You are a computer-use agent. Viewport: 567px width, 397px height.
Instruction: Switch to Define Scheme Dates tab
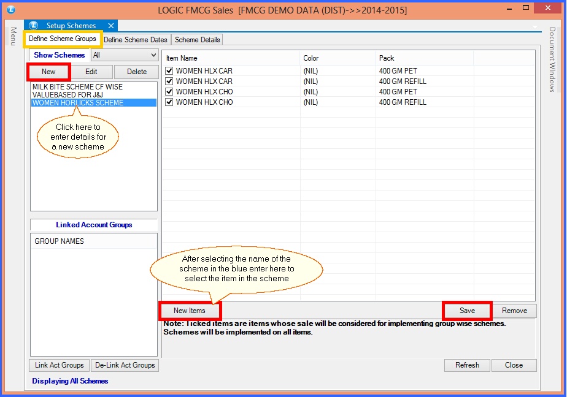136,40
